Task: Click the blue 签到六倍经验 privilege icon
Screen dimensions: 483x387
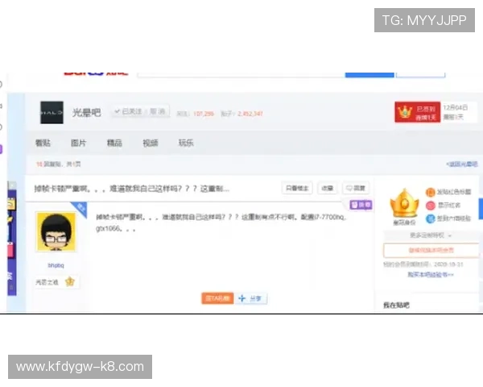Action: coord(431,218)
